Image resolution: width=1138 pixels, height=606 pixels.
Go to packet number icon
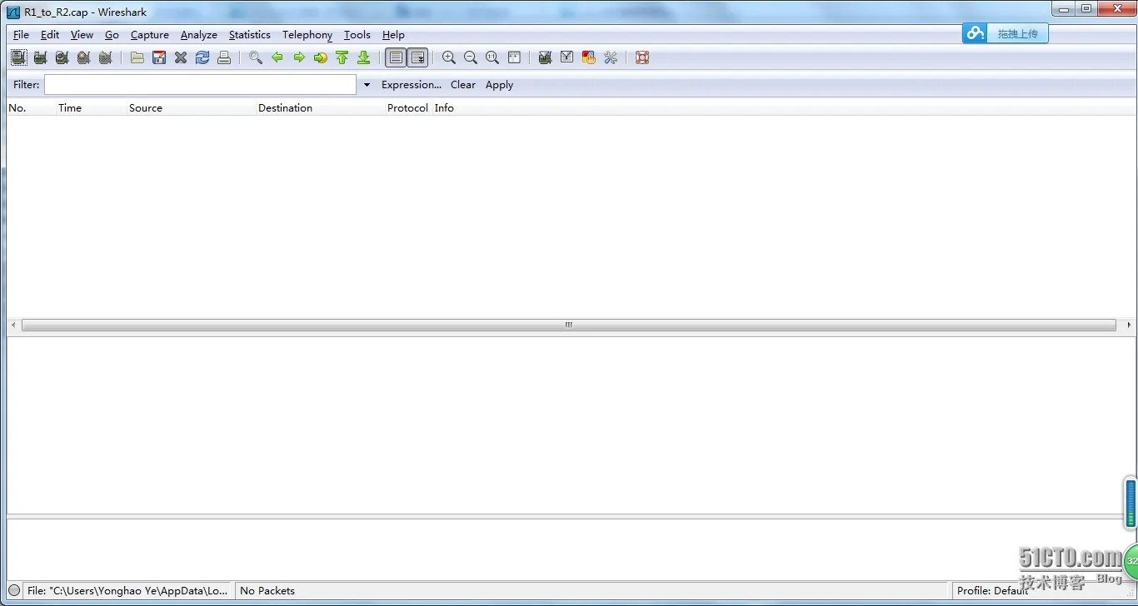[x=321, y=57]
